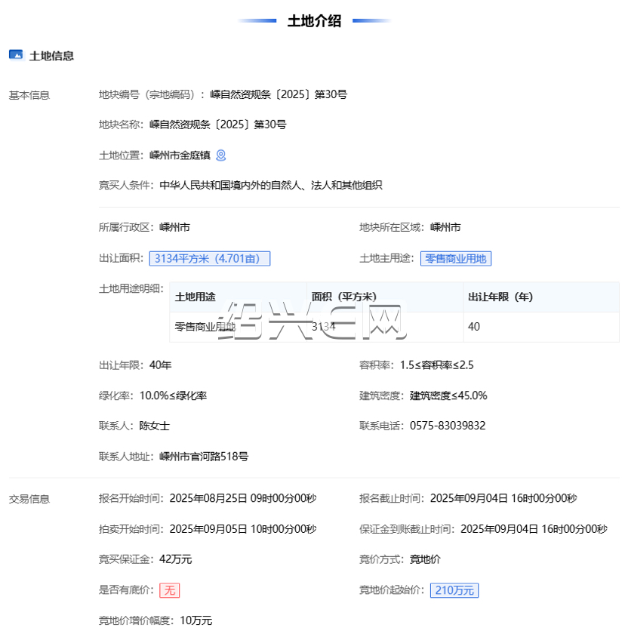This screenshot has width=625, height=637.
Task: Click the 竞买保证金 field label
Action: pos(126,559)
